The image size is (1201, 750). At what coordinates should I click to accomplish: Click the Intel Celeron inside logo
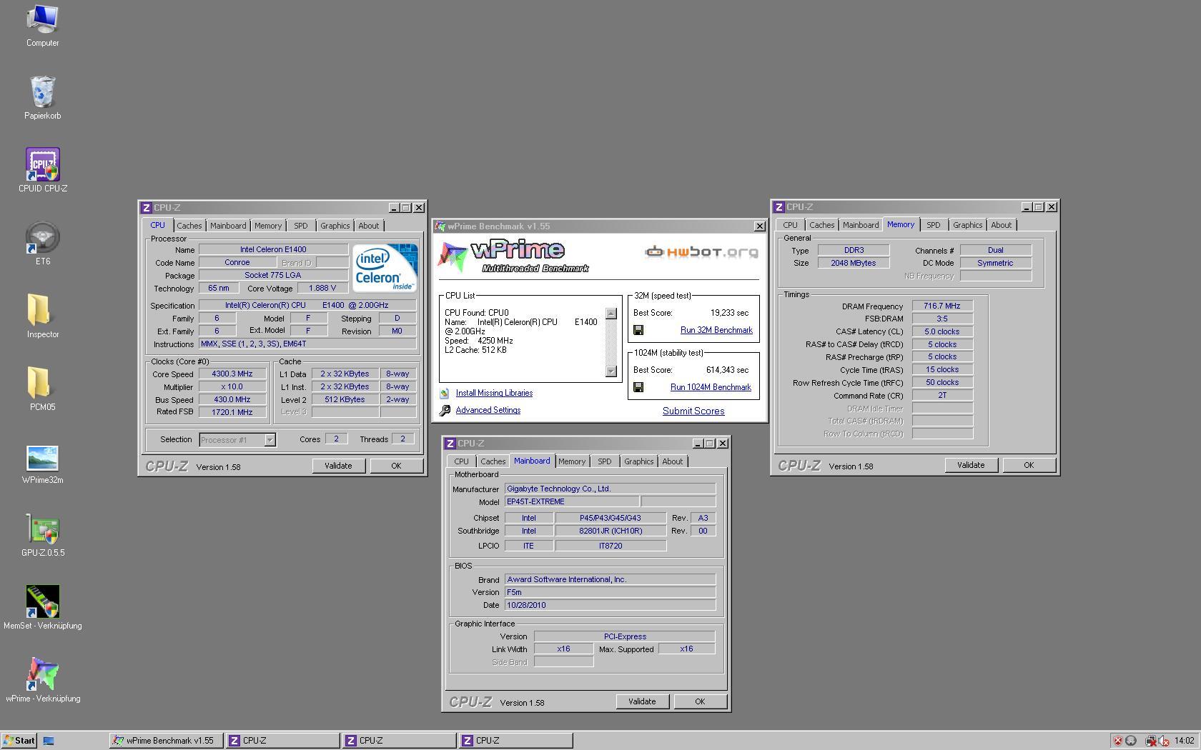[x=385, y=267]
